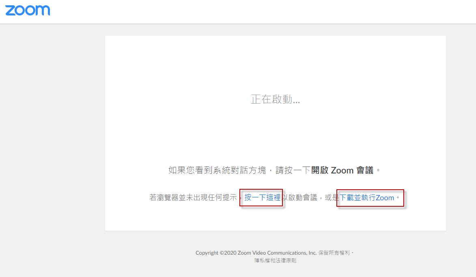Open the '下載並執行Zoom' download link
This screenshot has width=476, height=277.
(x=367, y=198)
